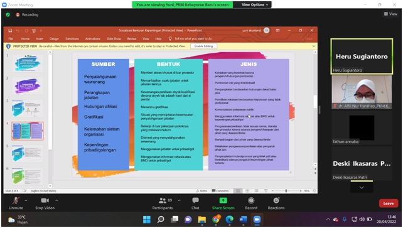
Task: Unmute the microphone
Action: point(16,204)
